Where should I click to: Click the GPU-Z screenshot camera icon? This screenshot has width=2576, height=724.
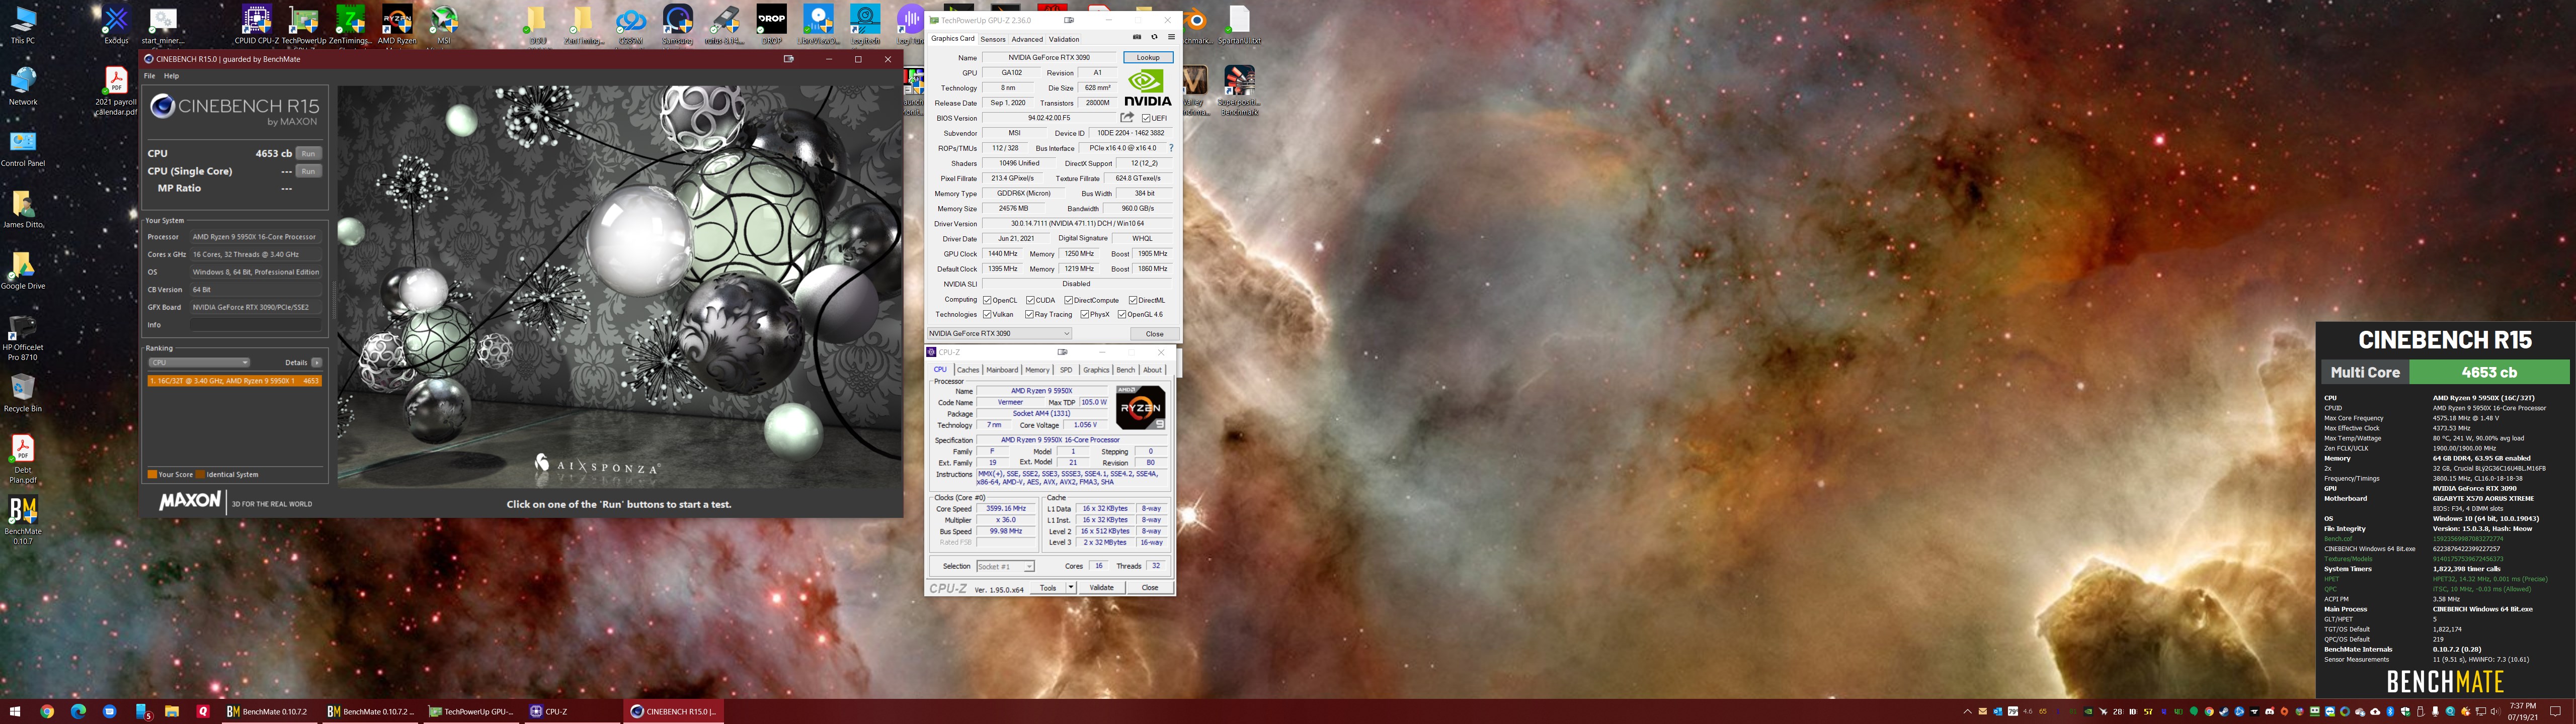[x=1137, y=37]
